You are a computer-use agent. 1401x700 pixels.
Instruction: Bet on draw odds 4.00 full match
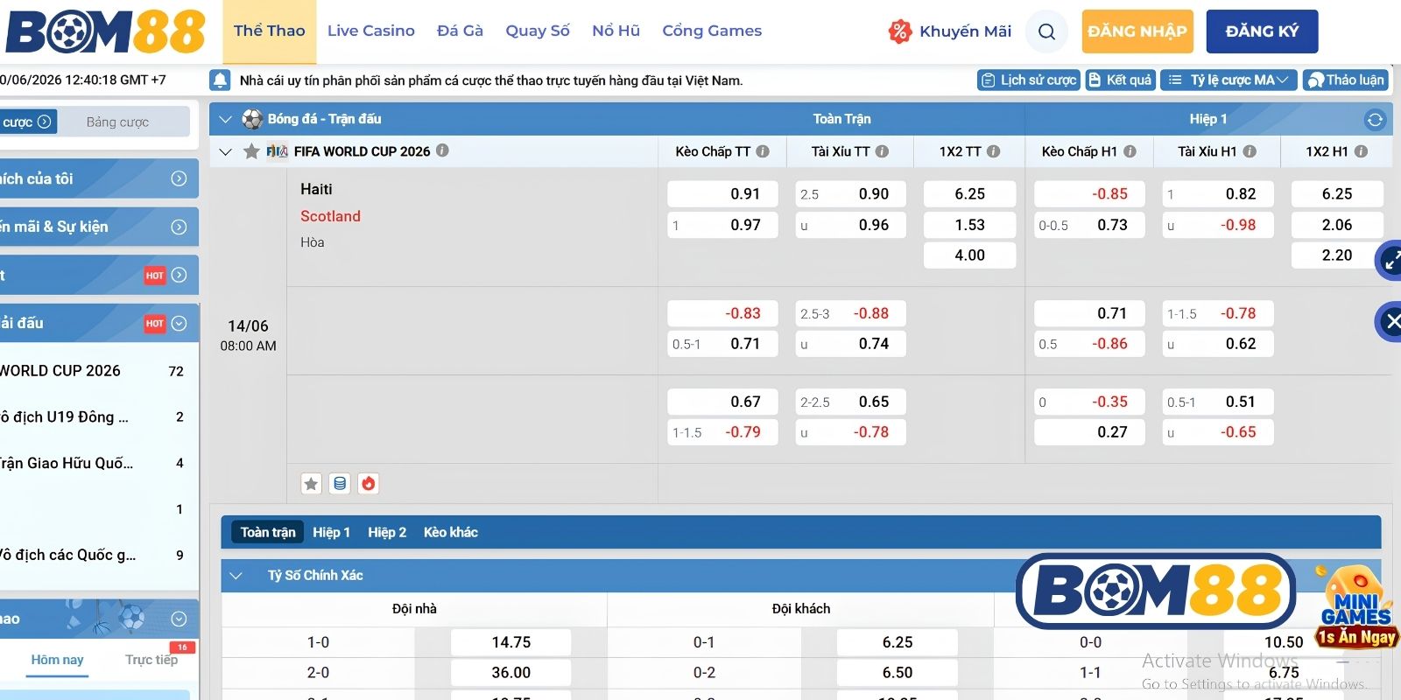click(969, 255)
